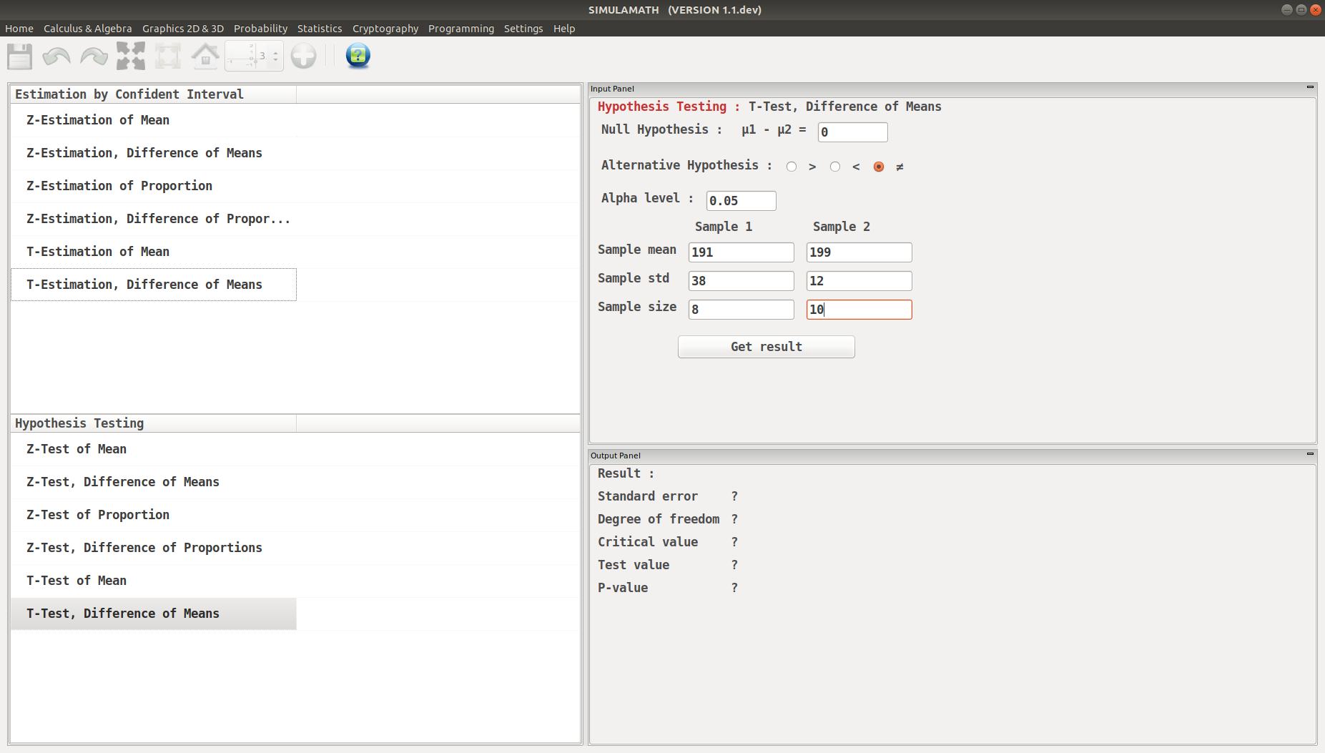This screenshot has height=753, width=1325.
Task: Select Z-Estimation, Difference of Propor... item
Action: [x=154, y=219]
